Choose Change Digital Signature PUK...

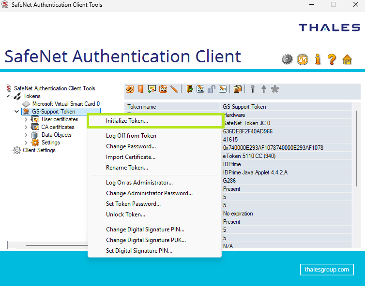pos(154,240)
